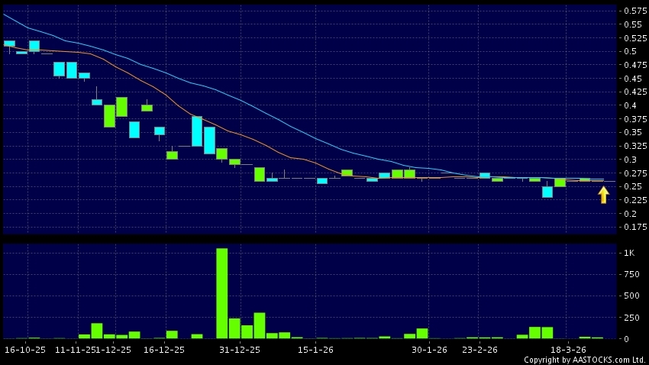
Task: Select the 16-10-25 date label
Action: click(x=25, y=350)
